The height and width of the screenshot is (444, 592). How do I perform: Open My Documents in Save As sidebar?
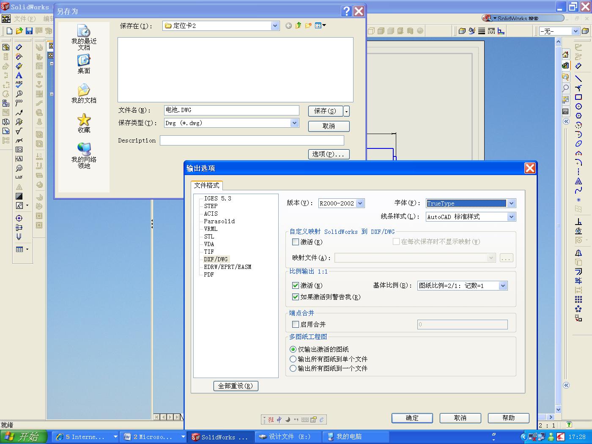pos(84,94)
